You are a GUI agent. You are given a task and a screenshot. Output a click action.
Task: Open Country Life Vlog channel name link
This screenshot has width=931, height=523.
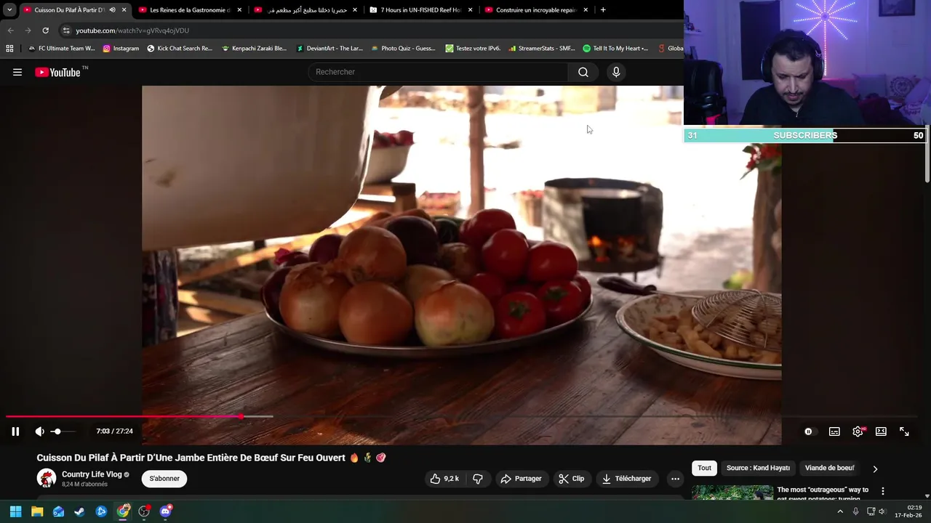(x=92, y=474)
